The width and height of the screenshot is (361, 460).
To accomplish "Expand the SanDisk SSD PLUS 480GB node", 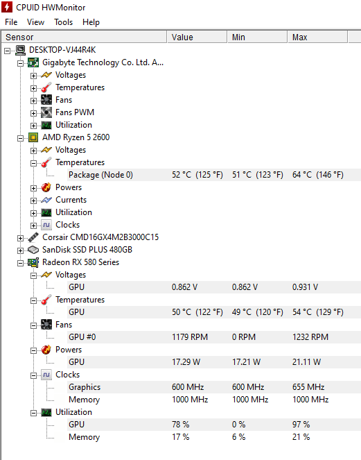I will point(21,250).
